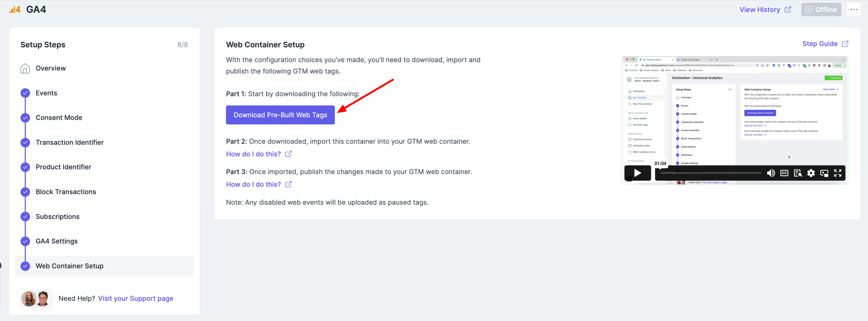
Task: Mute the video volume speaker icon
Action: [x=771, y=173]
